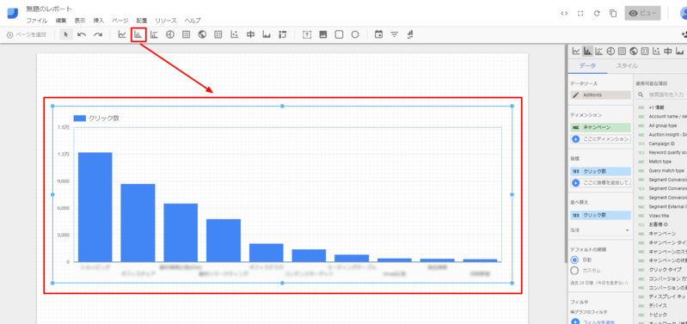The image size is (687, 324).
Task: Click the キャンペーン dimension chip
Action: [x=601, y=127]
